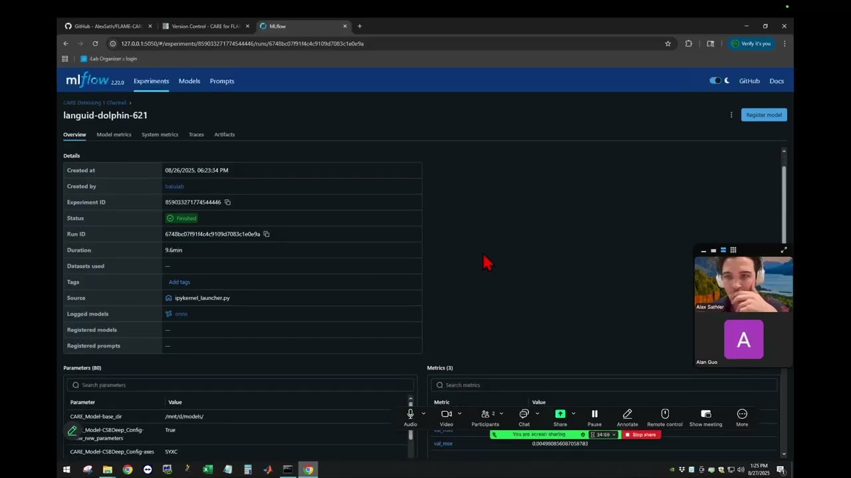Open a new browser tab

coord(360,27)
